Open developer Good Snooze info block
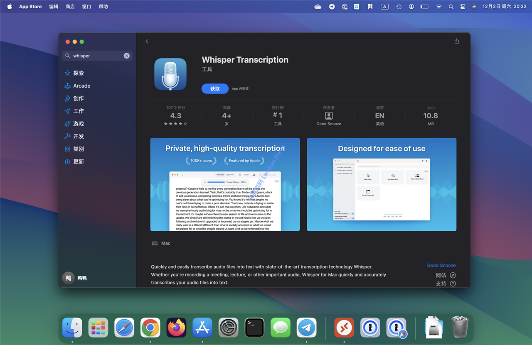532x345 pixels. [329, 116]
